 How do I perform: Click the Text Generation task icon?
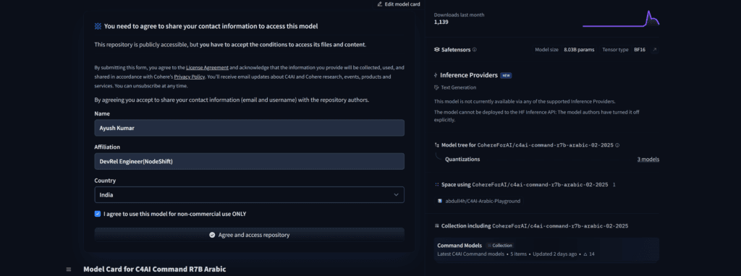point(436,87)
